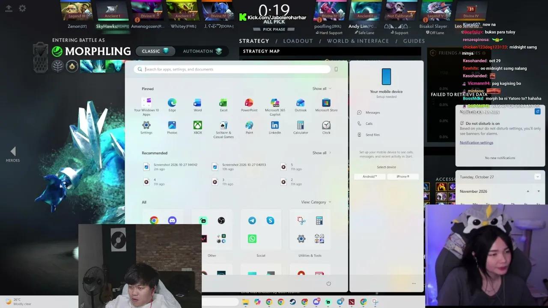The image size is (548, 308).
Task: Open the Guides tab
Action: pos(414,41)
